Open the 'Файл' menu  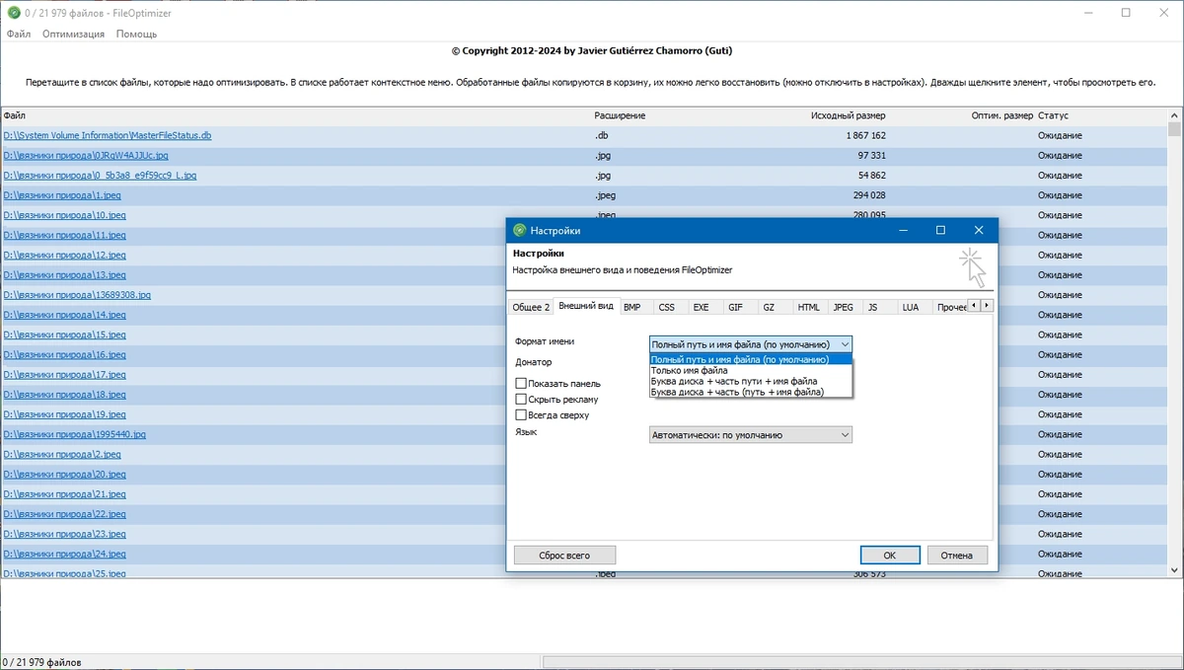[19, 34]
